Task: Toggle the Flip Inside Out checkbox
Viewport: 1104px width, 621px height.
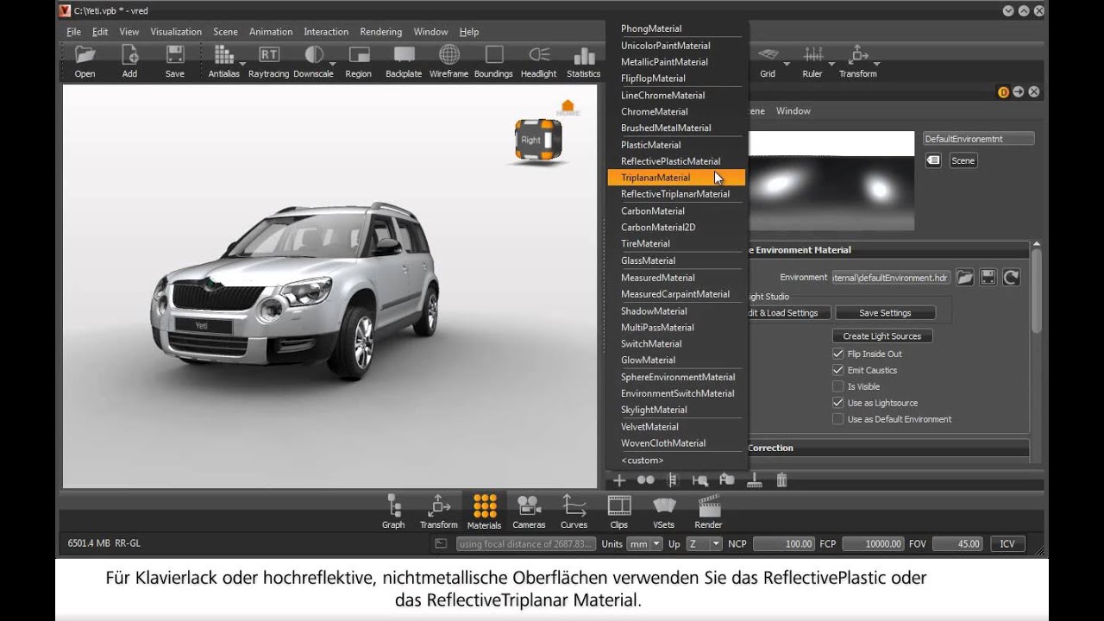Action: pos(837,354)
